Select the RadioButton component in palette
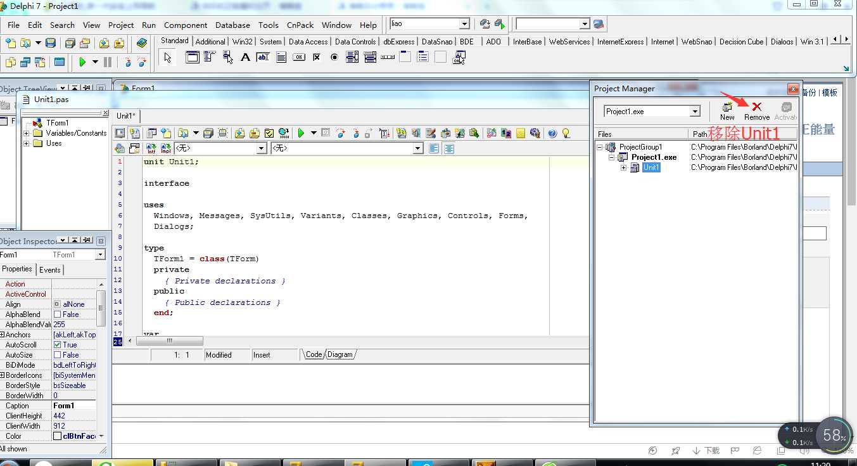The height and width of the screenshot is (466, 857). click(x=334, y=58)
